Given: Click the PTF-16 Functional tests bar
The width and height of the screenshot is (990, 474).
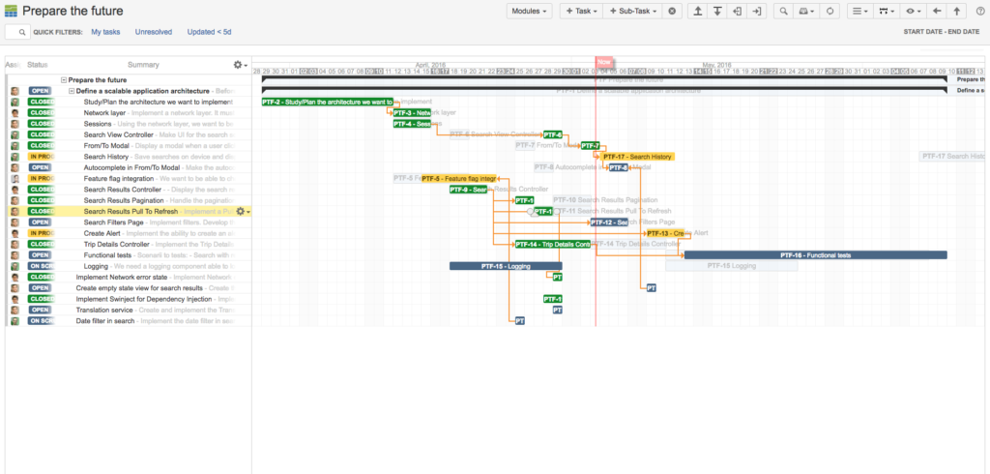Looking at the screenshot, I should (x=816, y=255).
